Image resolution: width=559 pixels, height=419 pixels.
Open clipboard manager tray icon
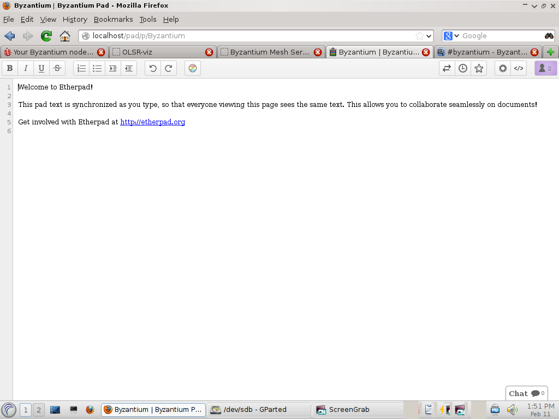coord(429,410)
